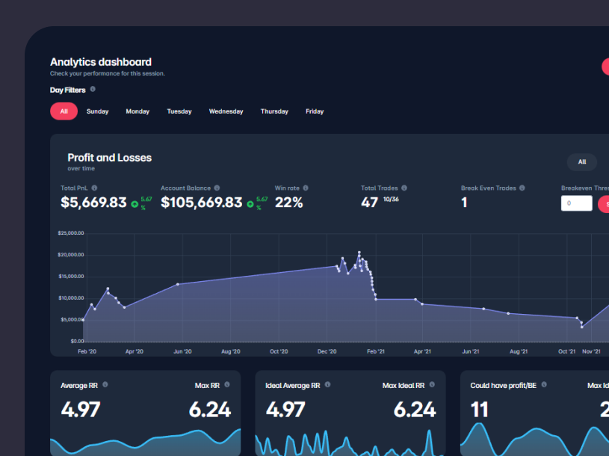
Task: Click the Total Trades info icon
Action: click(404, 188)
